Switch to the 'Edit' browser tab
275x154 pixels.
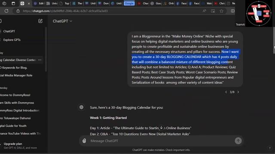click(x=39, y=3)
